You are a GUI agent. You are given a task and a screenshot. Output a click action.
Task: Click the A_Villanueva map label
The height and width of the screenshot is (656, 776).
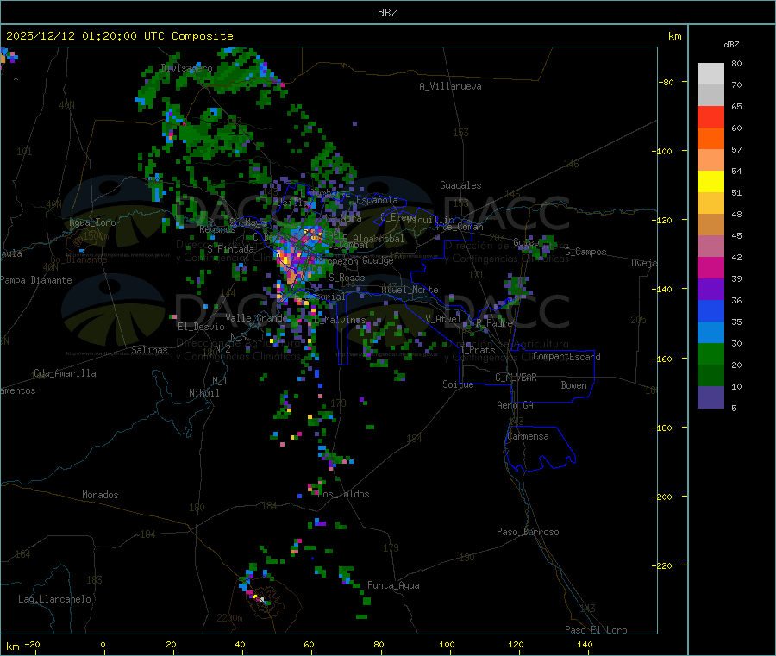tap(450, 86)
